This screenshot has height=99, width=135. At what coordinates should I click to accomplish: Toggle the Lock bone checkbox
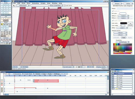tap(65, 5)
